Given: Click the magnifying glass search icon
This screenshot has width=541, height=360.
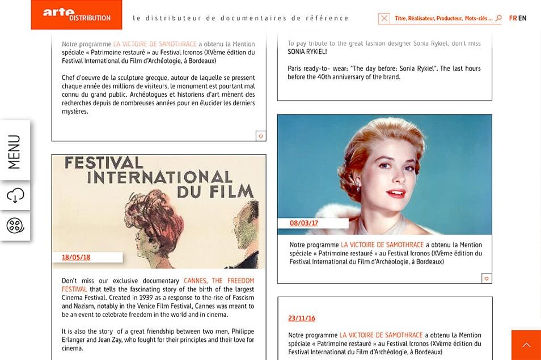Looking at the screenshot, I should (x=498, y=18).
